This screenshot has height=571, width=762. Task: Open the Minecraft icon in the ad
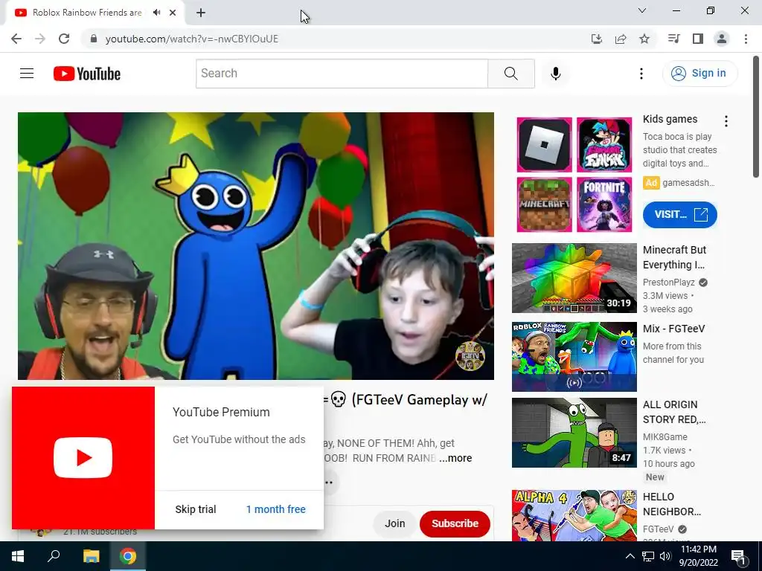tap(544, 204)
